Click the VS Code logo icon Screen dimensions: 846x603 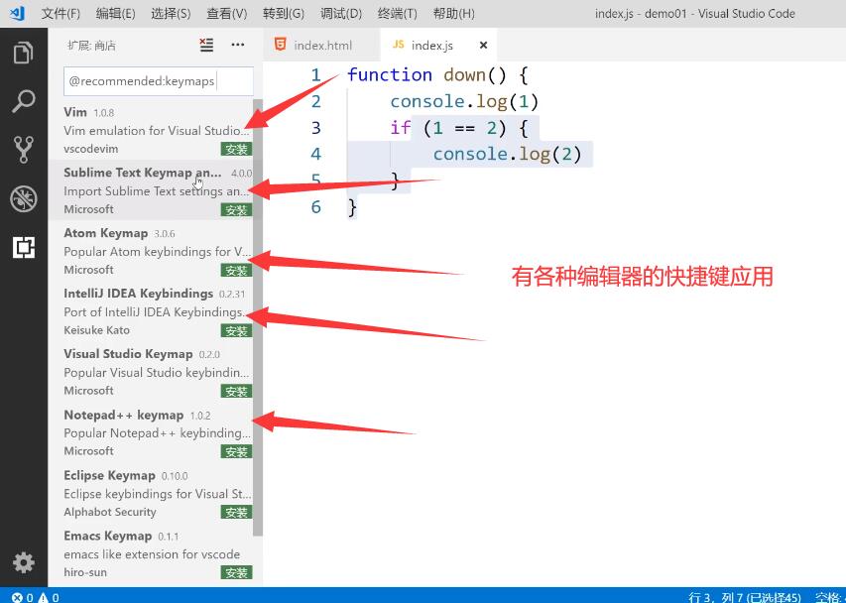[17, 13]
